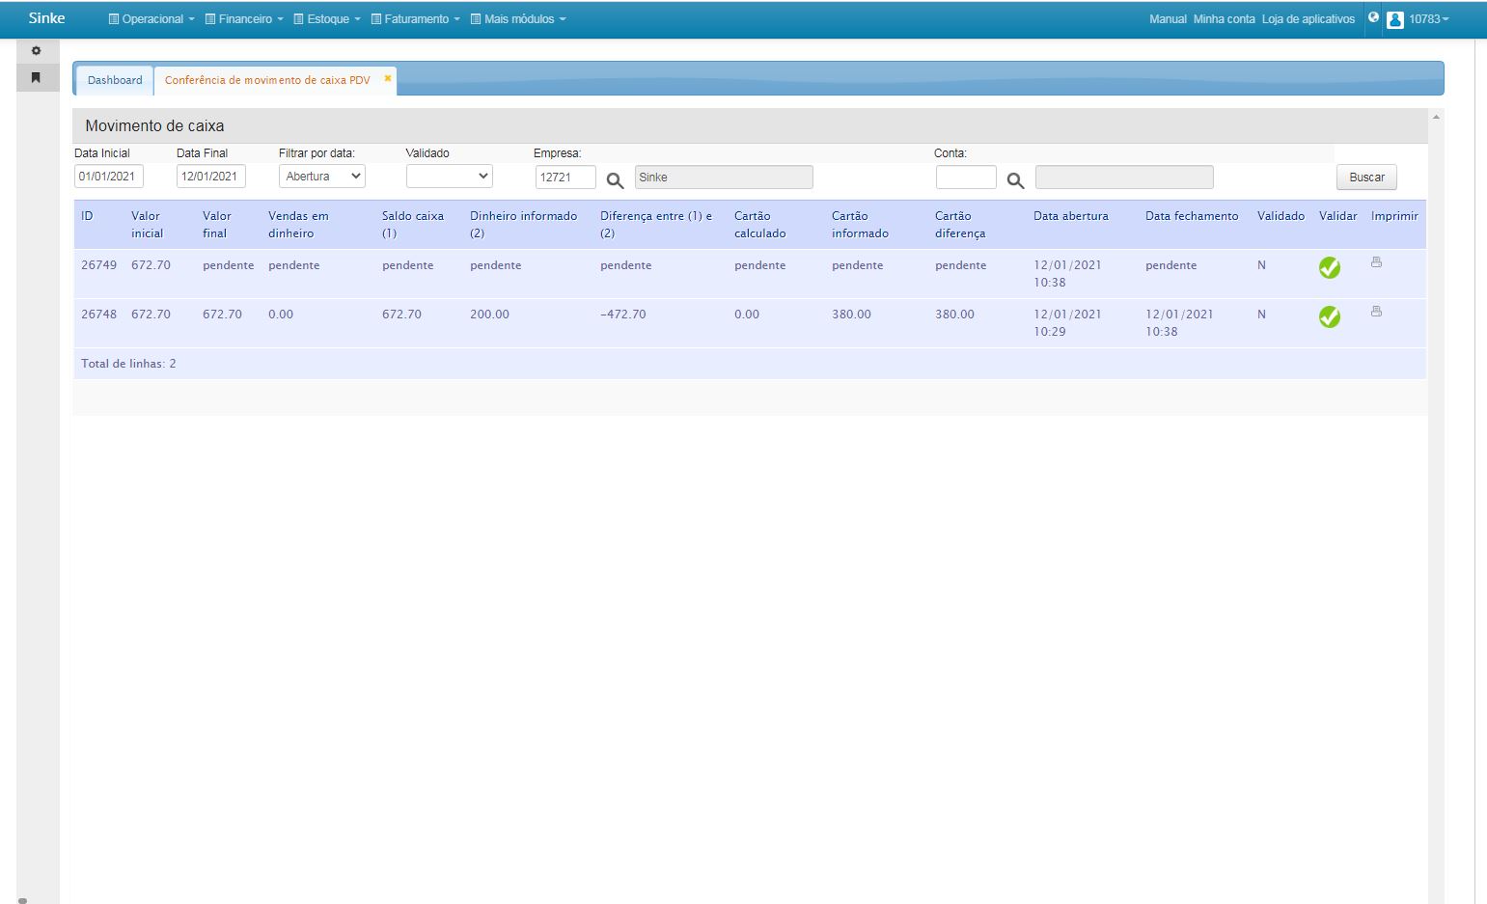
Task: Open the Mais módulos menu
Action: [x=518, y=19]
